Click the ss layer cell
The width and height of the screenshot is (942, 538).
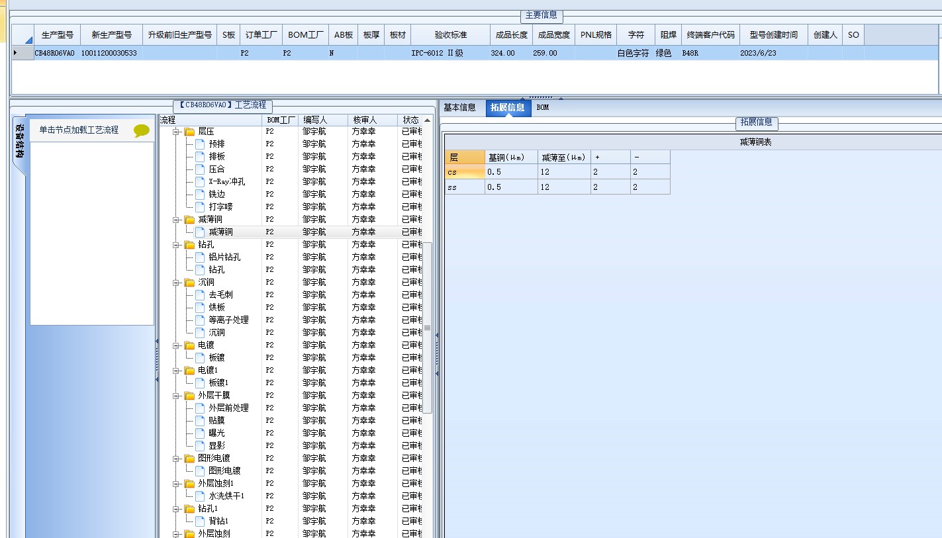pos(465,187)
